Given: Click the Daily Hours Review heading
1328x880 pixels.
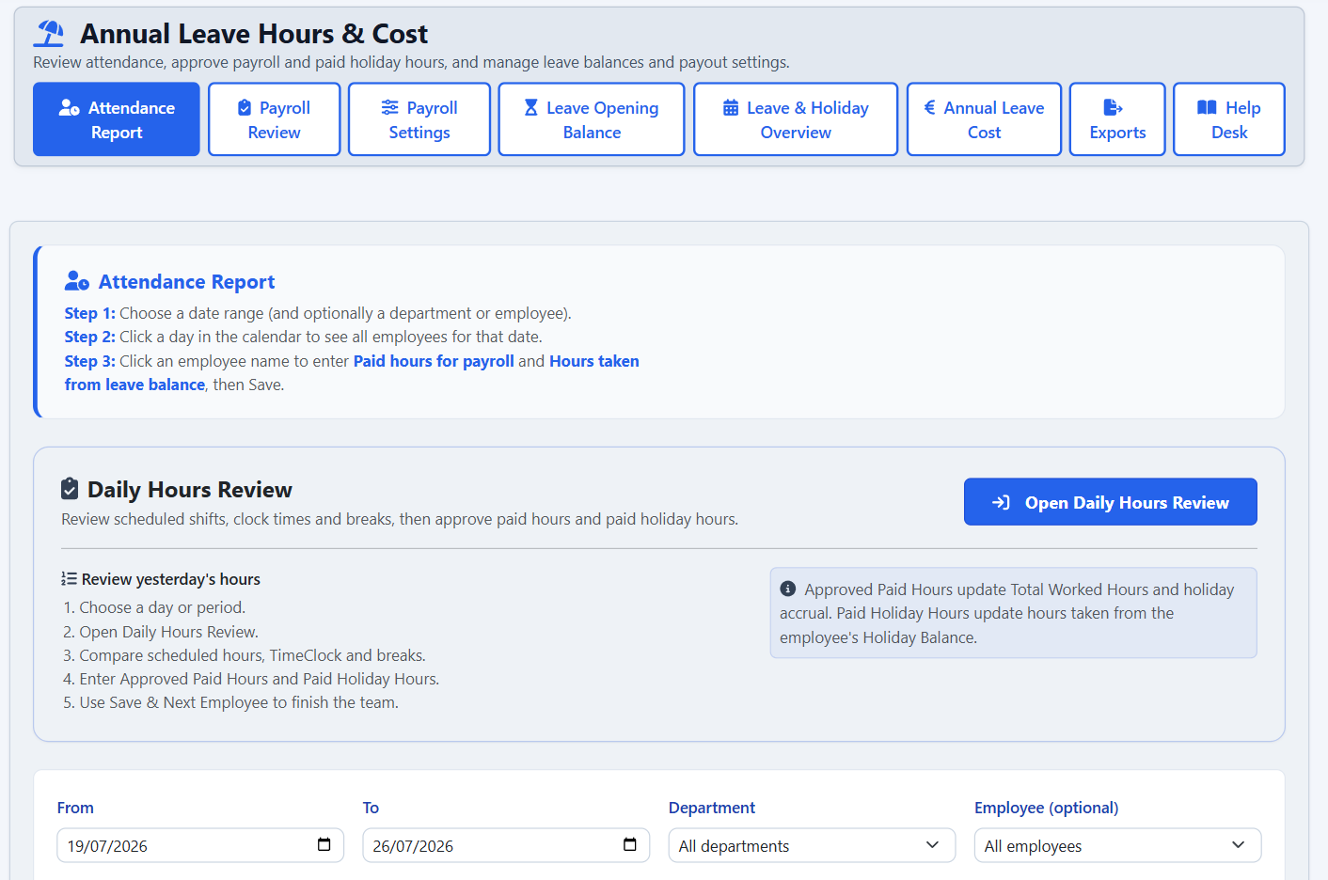Looking at the screenshot, I should pos(190,490).
